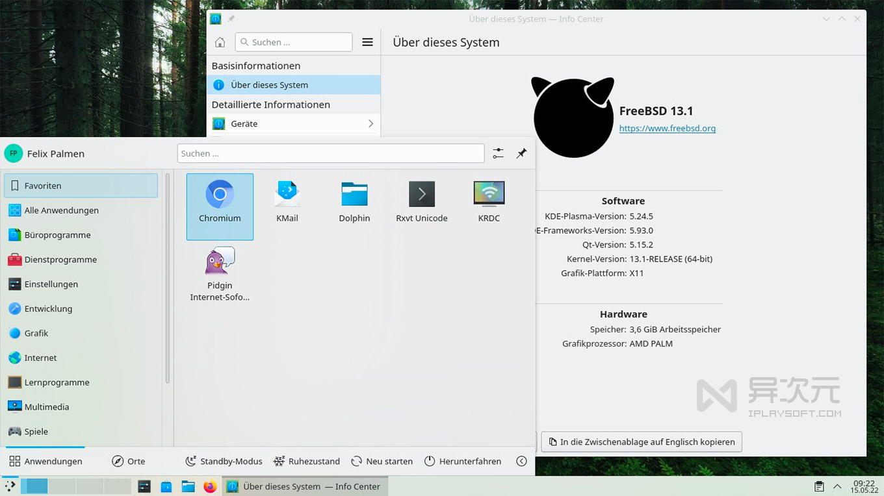
Task: Expand the Geräte entry in Info Center
Action: click(x=294, y=123)
